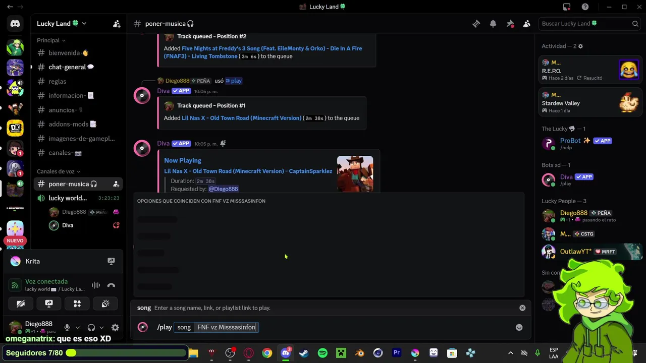Open Google Chrome from the taskbar
The width and height of the screenshot is (646, 363).
coord(267,353)
